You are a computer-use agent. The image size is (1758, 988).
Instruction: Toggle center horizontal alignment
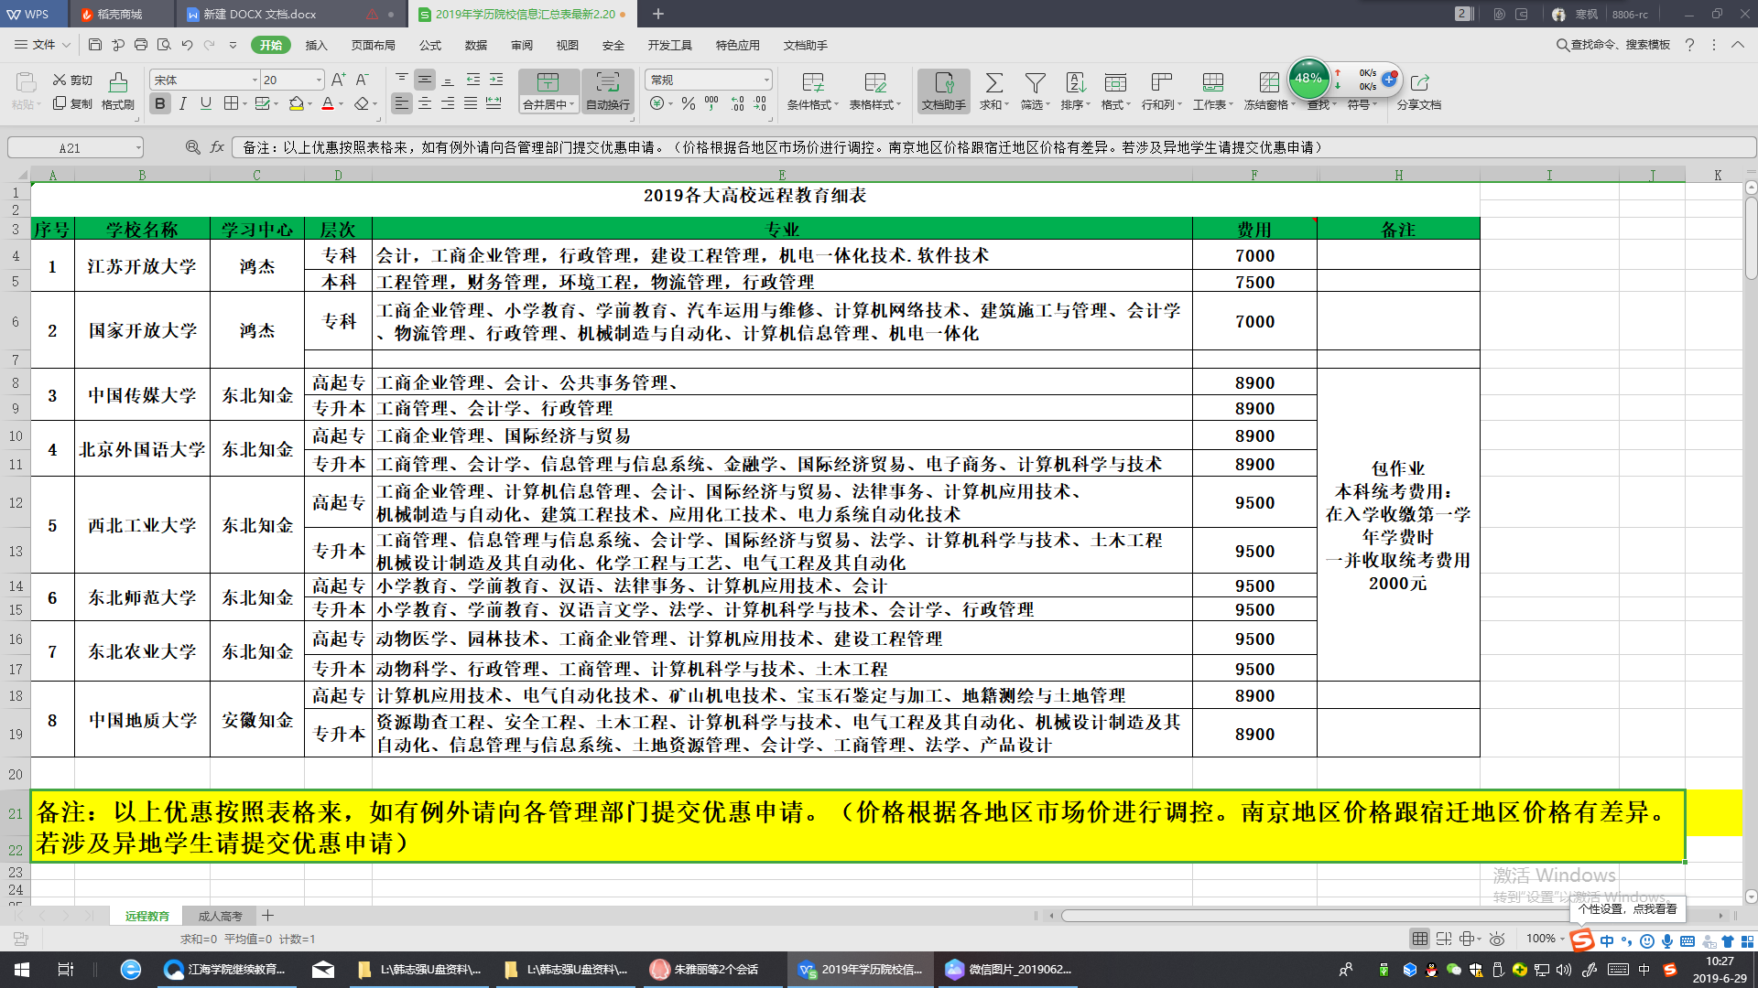pos(425,103)
